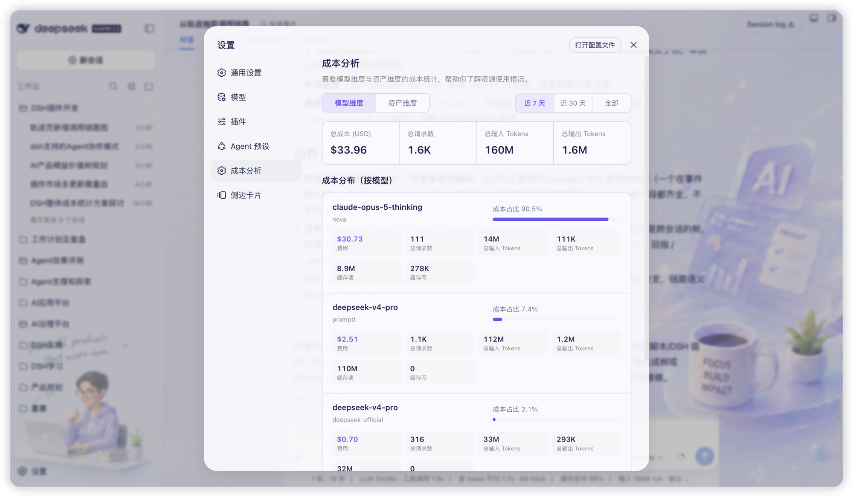Switch to the 模型维度 tab
This screenshot has height=497, width=853.
tap(349, 103)
